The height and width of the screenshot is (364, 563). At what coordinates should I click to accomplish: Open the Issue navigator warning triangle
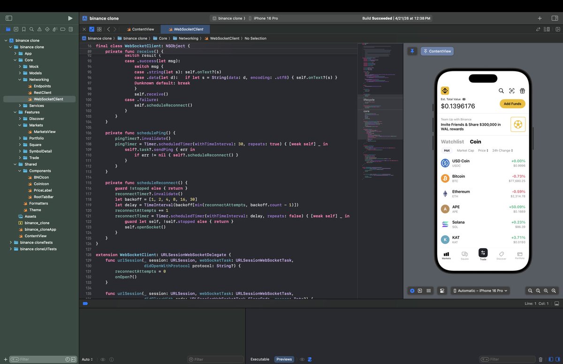(39, 29)
